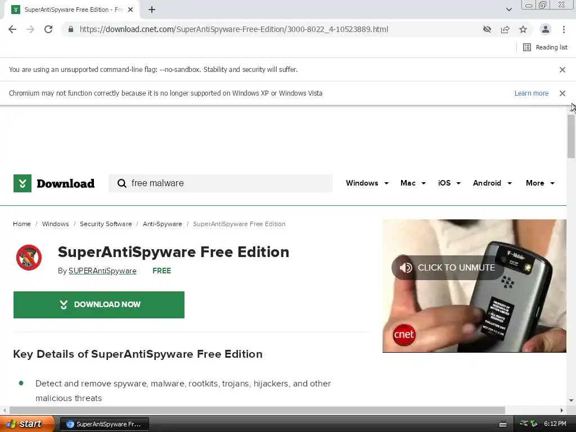Click the cnet logo on video
The image size is (576, 432).
[404, 335]
